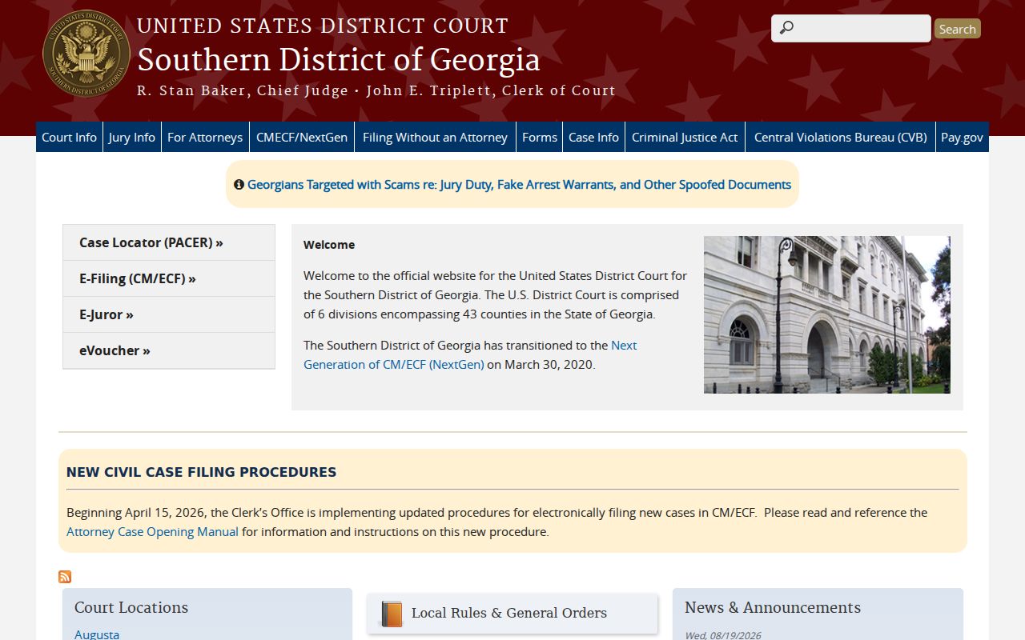Click the News & Announcements heading
Screen dimensions: 1025x640
(773, 607)
